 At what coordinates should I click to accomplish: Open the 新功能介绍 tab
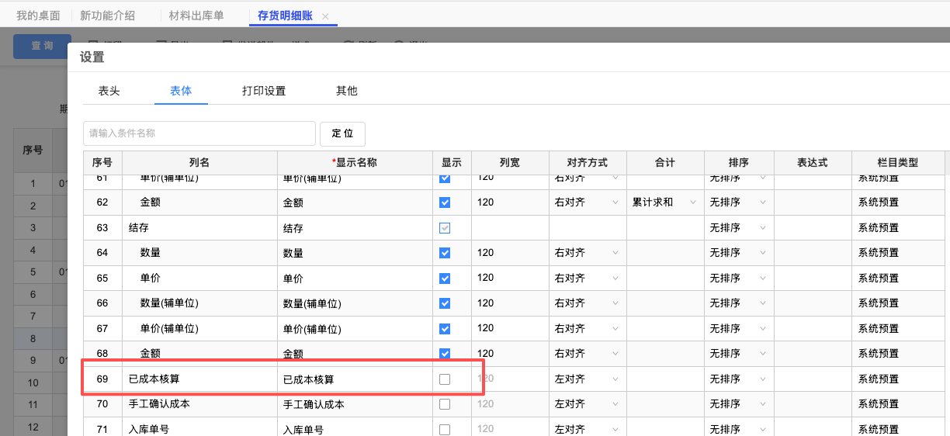[x=107, y=16]
